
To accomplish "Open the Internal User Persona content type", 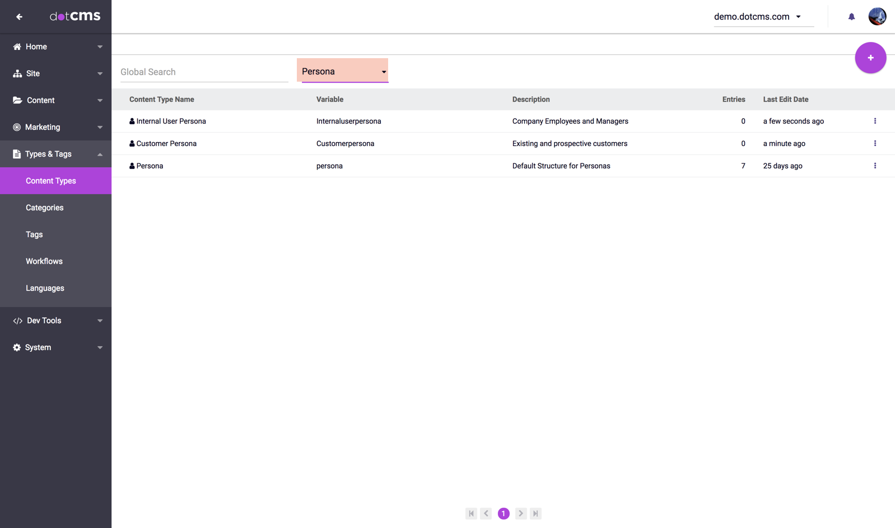I will (x=171, y=121).
